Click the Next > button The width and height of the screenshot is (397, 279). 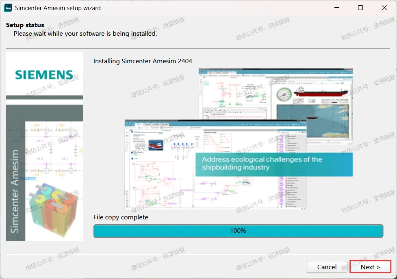pyautogui.click(x=370, y=267)
